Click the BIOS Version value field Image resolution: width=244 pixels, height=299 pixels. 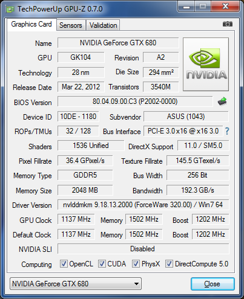coord(135,101)
